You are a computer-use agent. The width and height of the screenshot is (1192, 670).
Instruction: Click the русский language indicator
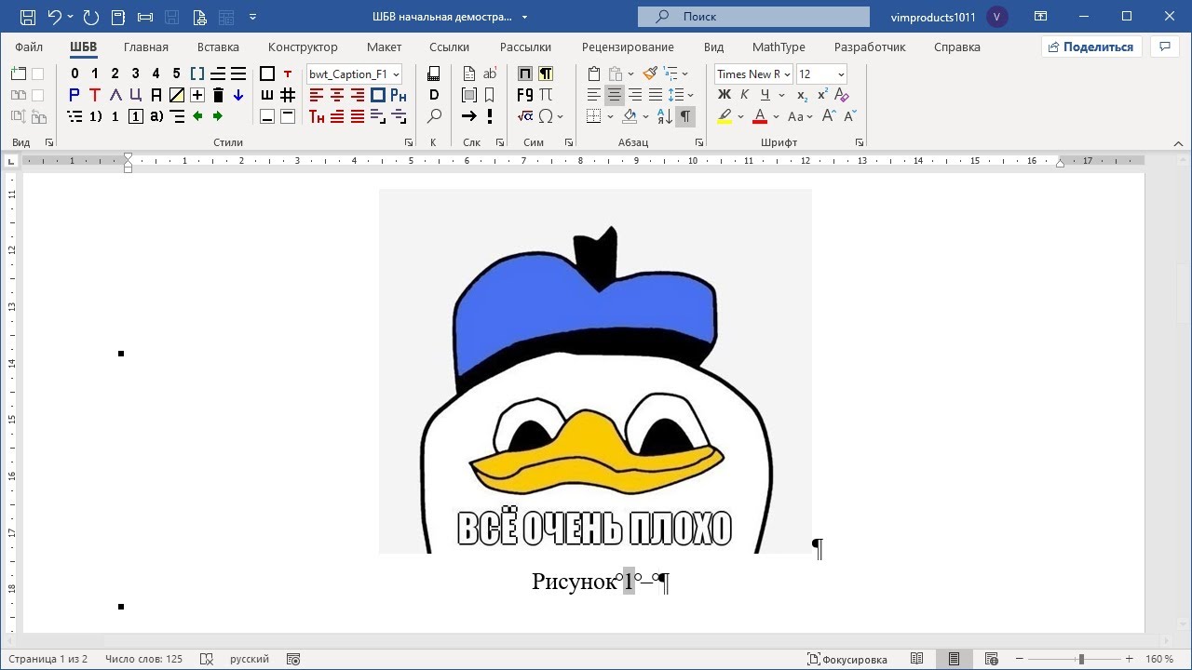tap(250, 659)
